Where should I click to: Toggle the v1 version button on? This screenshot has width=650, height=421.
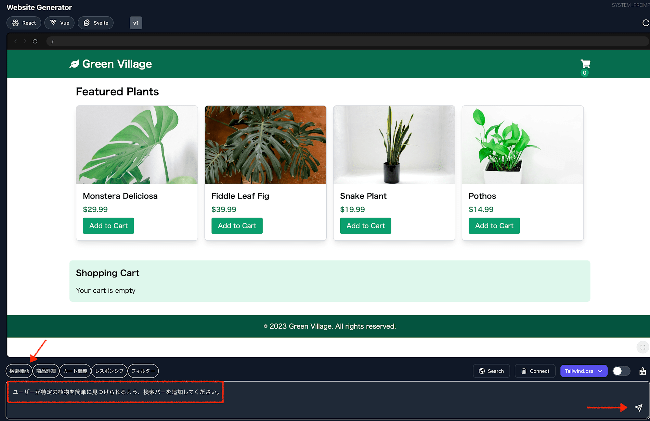pos(136,23)
